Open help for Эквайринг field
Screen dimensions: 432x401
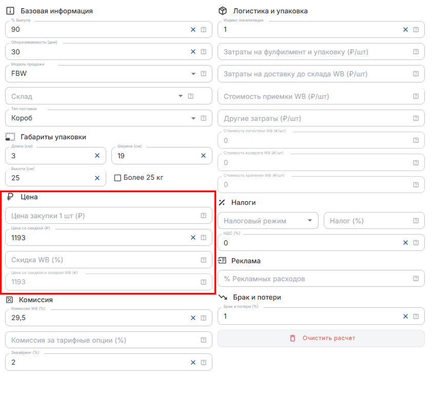(x=203, y=363)
